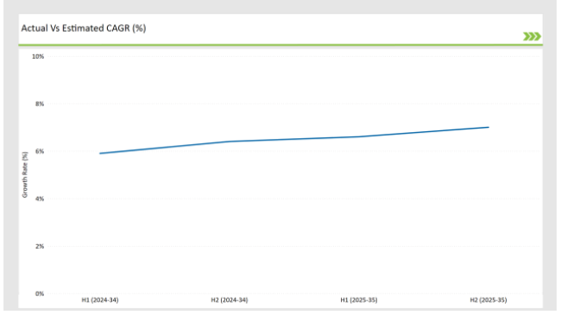Click the '6%' y-axis label
Viewport: 561px width, 315px height.
[x=40, y=151]
